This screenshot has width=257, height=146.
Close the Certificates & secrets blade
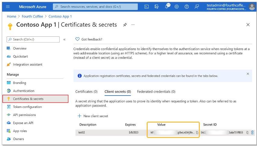[248, 25]
